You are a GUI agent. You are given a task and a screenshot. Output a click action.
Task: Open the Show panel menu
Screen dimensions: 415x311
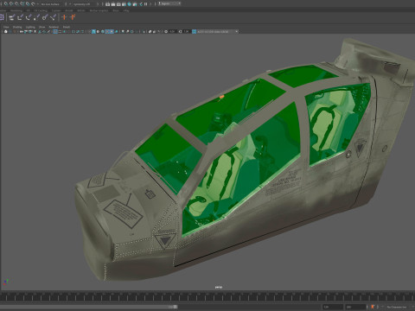pos(41,27)
